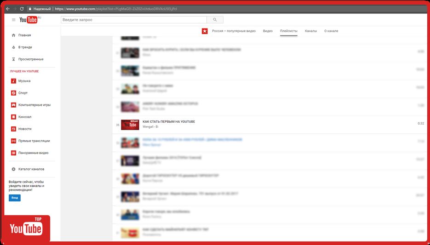Open 'Компьютерные игры' sidebar link
430x245 pixels.
click(x=34, y=105)
